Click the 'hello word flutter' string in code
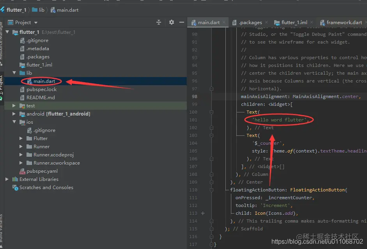 click(x=279, y=120)
